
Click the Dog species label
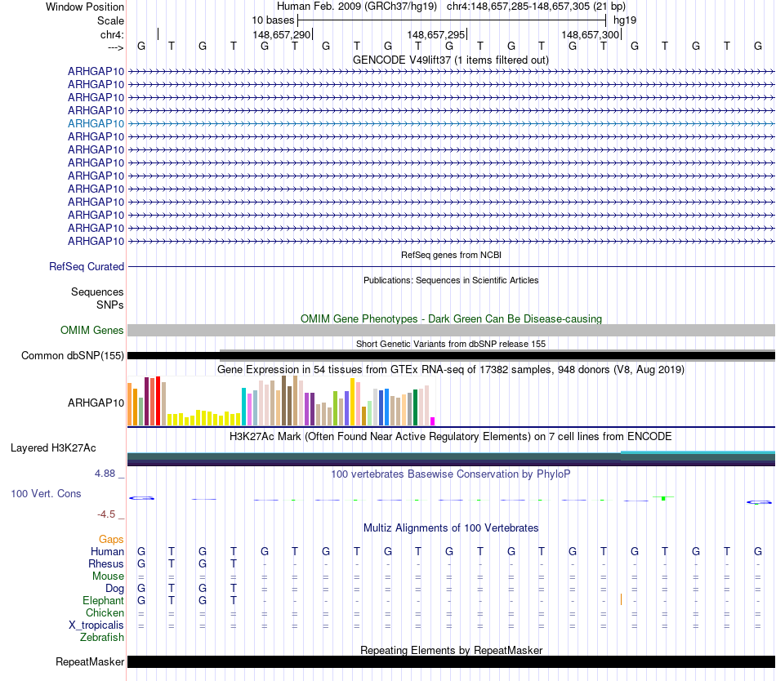point(115,589)
